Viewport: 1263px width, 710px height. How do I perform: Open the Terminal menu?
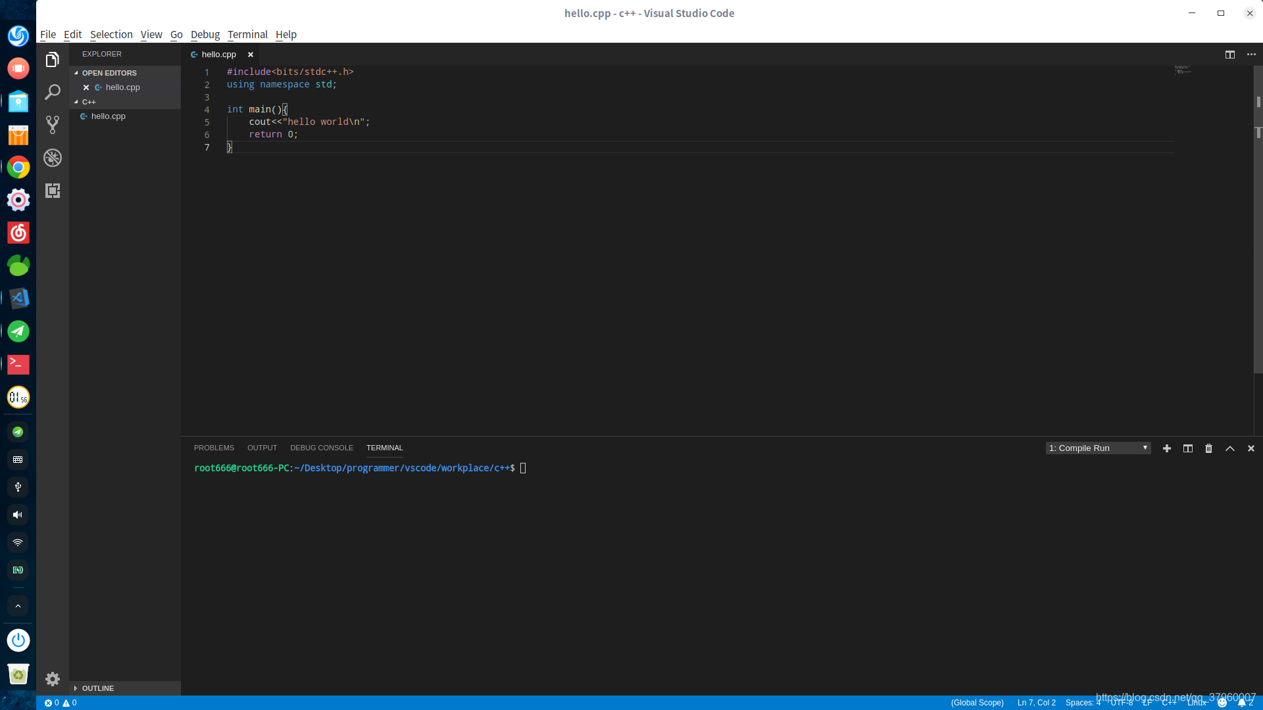coord(247,34)
